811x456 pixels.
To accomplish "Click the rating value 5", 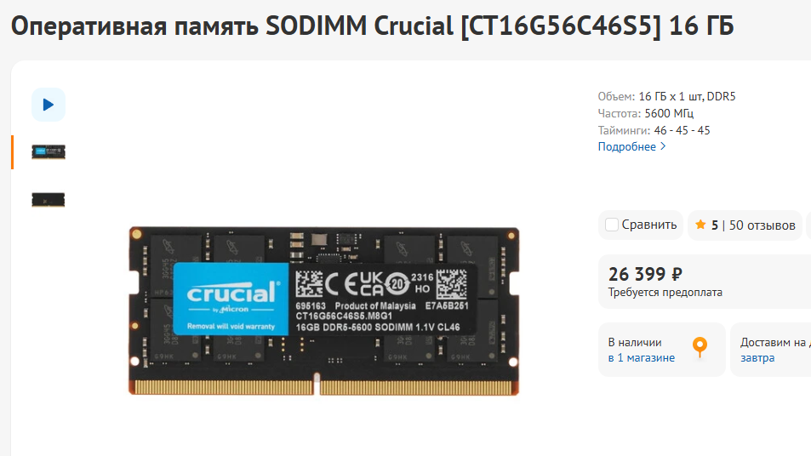I will pos(715,225).
